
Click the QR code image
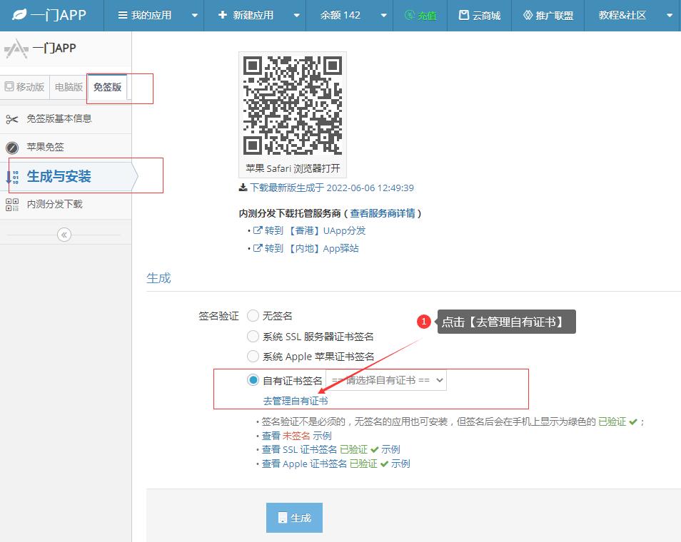[292, 105]
